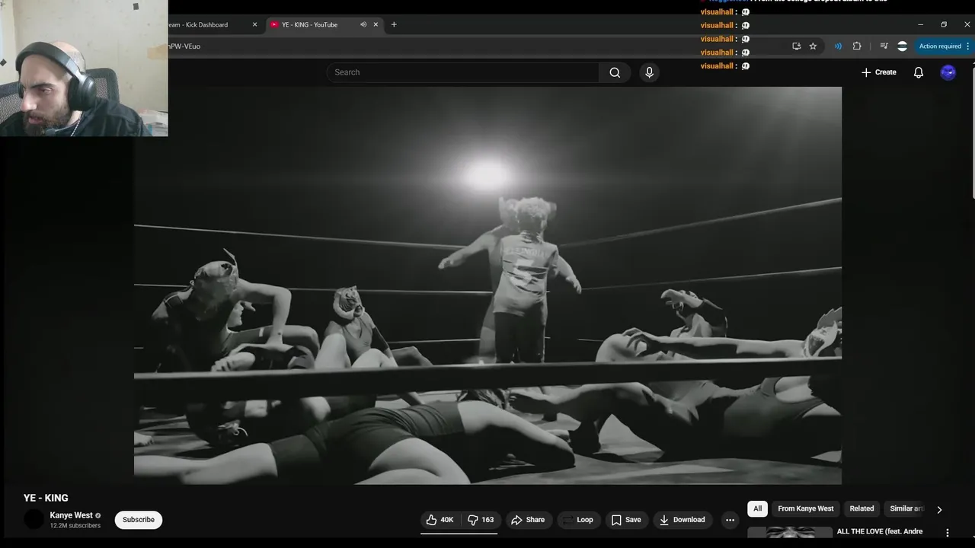975x548 pixels.
Task: Mute the YouTube tab audio icon
Action: pyautogui.click(x=363, y=24)
